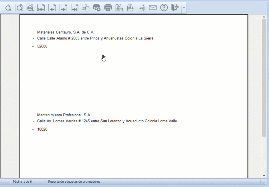Open help with the question mark icon
Image resolution: width=269 pixels, height=187 pixels.
164,8
